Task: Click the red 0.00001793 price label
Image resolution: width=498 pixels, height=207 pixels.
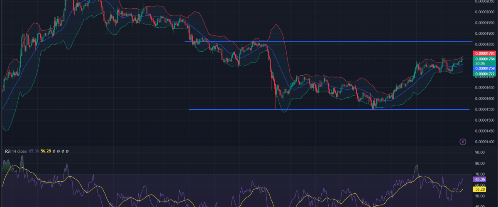Action: 485,53
